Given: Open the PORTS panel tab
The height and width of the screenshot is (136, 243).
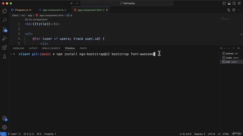Looking at the screenshot, I should [x=83, y=48].
